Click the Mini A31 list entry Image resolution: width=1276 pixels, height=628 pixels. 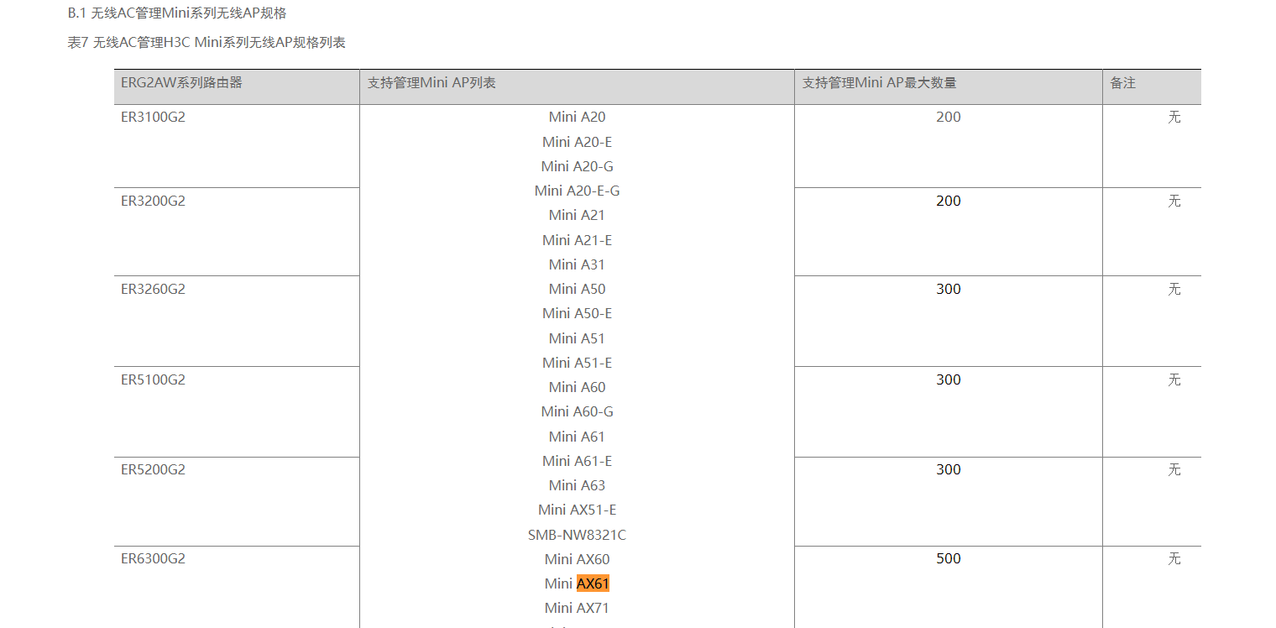tap(577, 264)
